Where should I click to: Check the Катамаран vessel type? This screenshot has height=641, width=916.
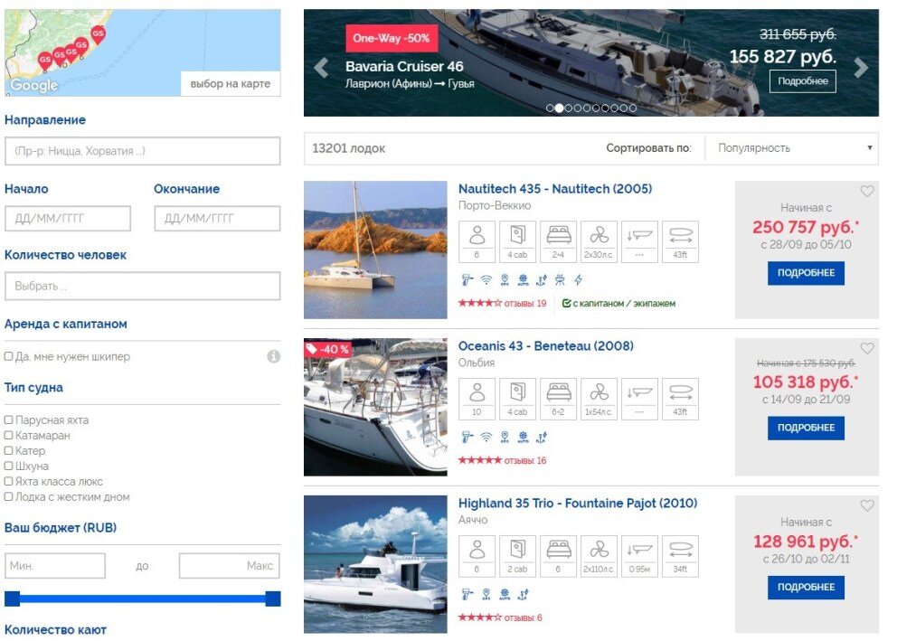8,435
